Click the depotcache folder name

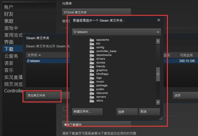coord(104,55)
